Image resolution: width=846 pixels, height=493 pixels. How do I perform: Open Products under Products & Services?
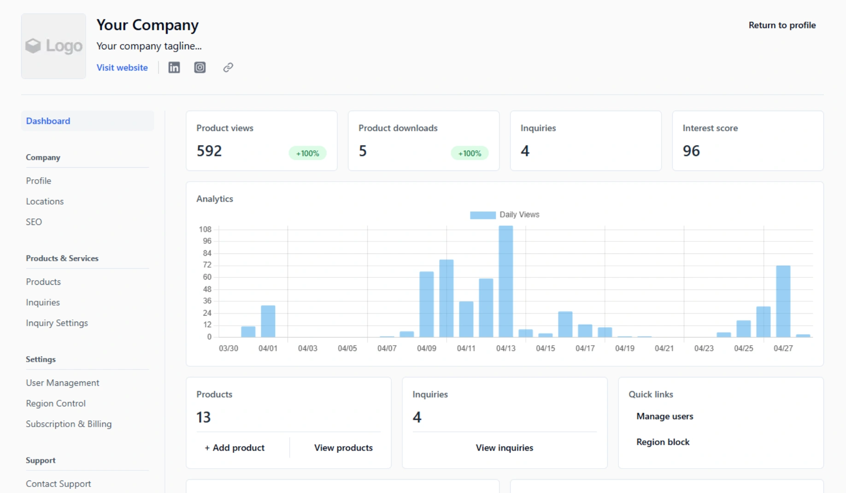43,282
